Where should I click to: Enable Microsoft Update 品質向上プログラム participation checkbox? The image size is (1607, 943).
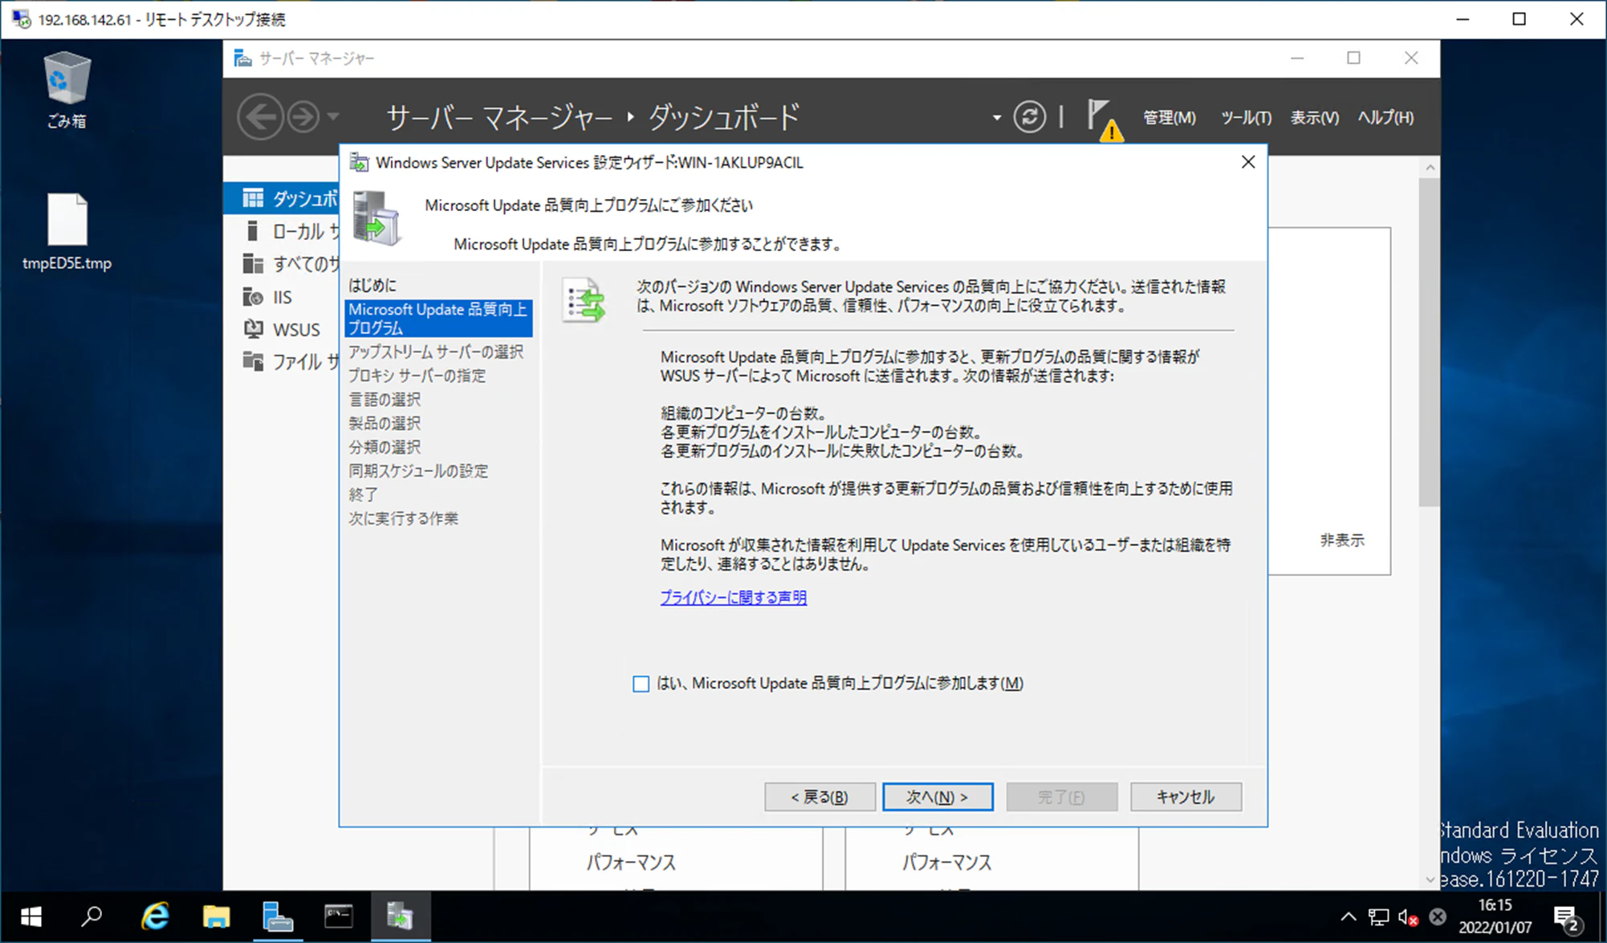coord(641,684)
